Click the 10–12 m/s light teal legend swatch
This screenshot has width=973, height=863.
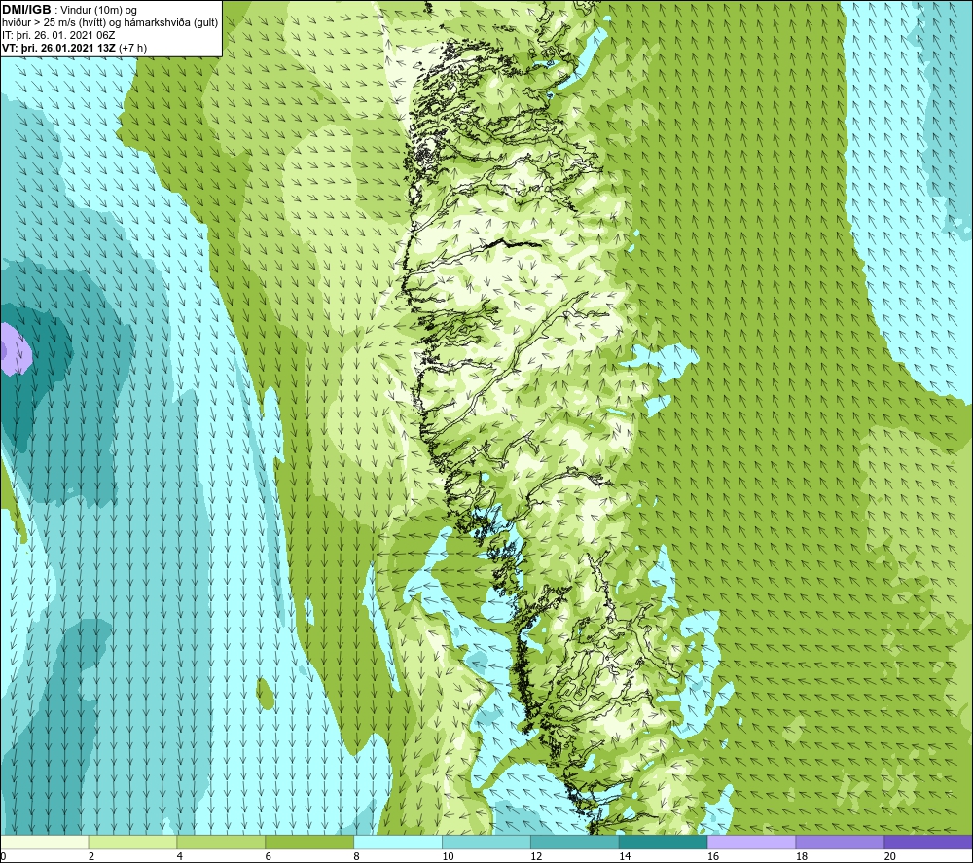pos(486,842)
